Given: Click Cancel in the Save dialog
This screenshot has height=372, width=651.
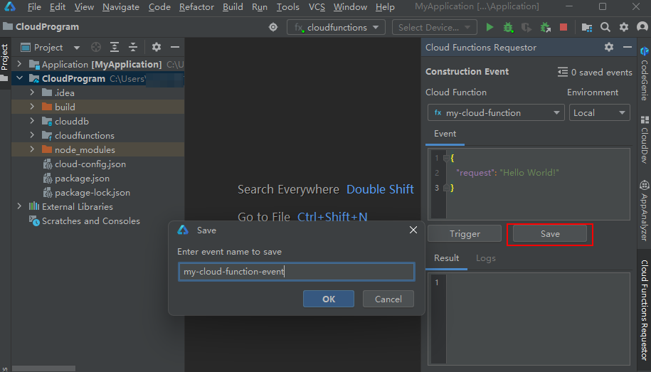Looking at the screenshot, I should click(388, 299).
